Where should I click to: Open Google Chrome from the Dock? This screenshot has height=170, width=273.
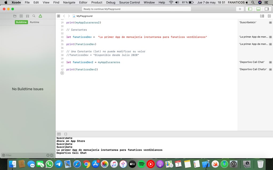(x=86, y=164)
